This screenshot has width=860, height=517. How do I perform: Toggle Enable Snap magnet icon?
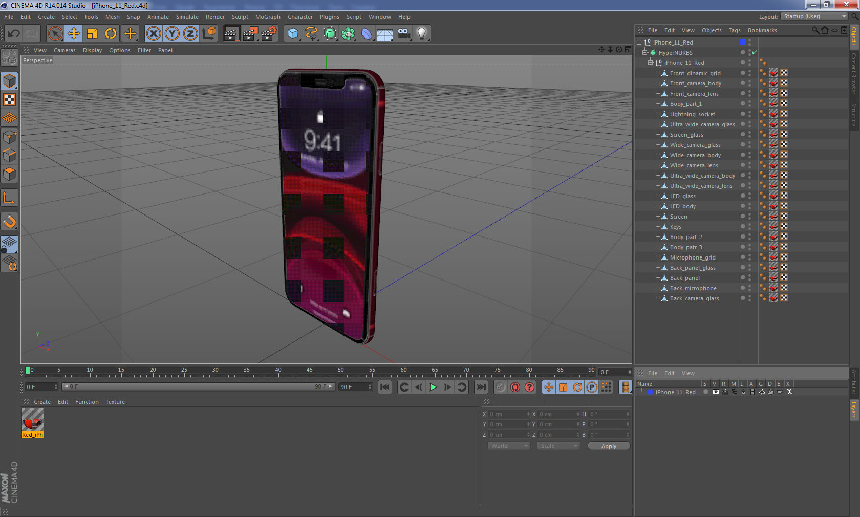(9, 222)
